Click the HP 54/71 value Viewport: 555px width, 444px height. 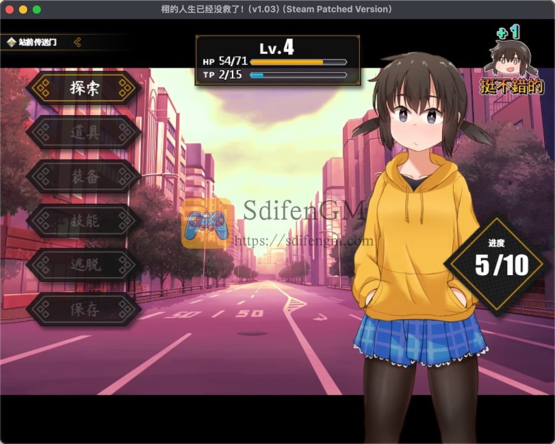(x=225, y=61)
